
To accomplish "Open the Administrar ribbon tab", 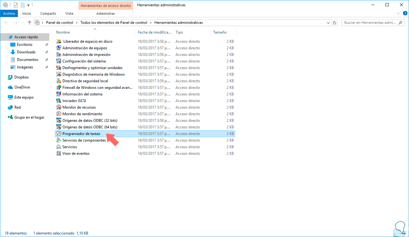I will [105, 13].
